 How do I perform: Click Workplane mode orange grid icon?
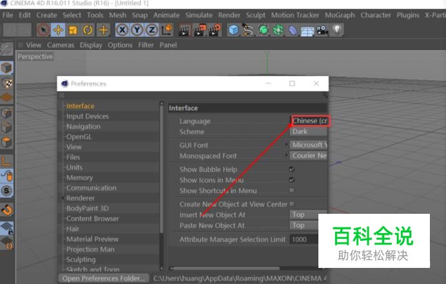(x=6, y=97)
